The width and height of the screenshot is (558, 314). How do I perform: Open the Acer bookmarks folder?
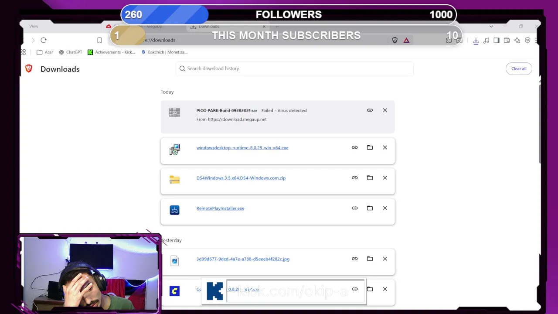(45, 52)
